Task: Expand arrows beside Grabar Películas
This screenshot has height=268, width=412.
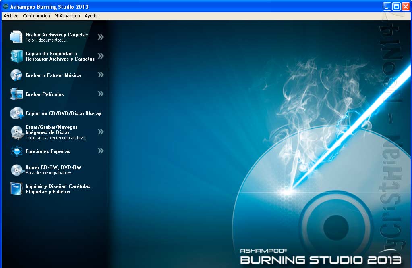Action: tap(101, 94)
